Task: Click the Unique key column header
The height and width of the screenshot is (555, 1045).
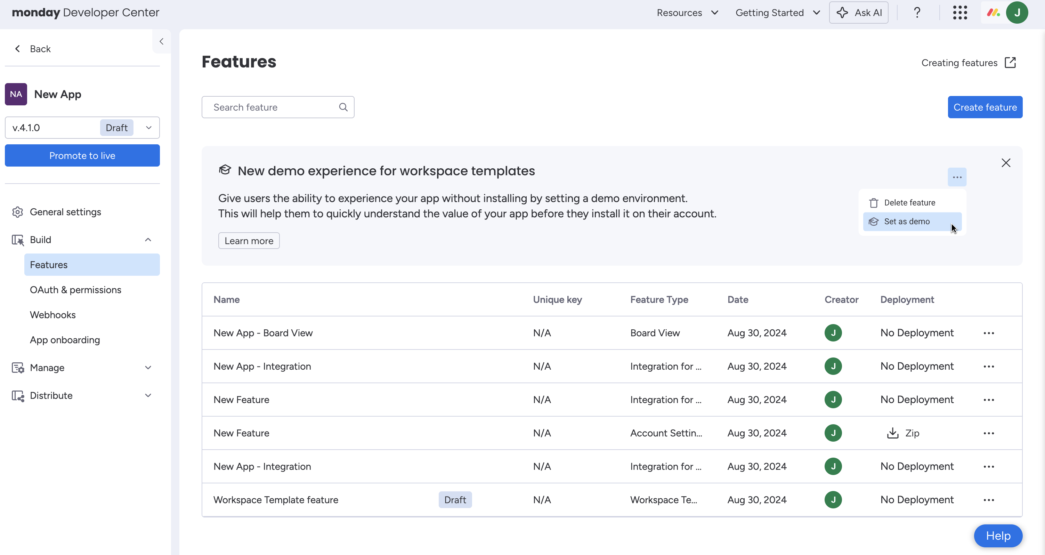Action: 557,299
